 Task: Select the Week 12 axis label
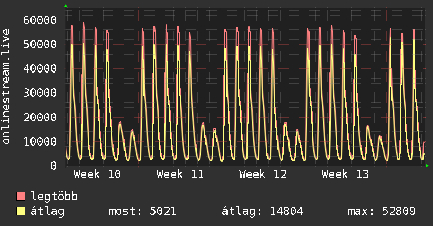(x=263, y=174)
